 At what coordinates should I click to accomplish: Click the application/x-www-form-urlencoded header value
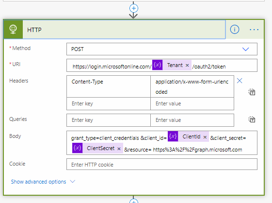(192, 86)
